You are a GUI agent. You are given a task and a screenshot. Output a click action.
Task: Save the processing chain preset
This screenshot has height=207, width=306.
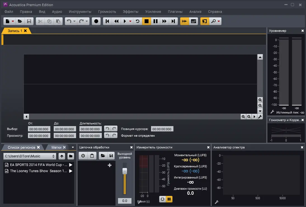(111, 155)
